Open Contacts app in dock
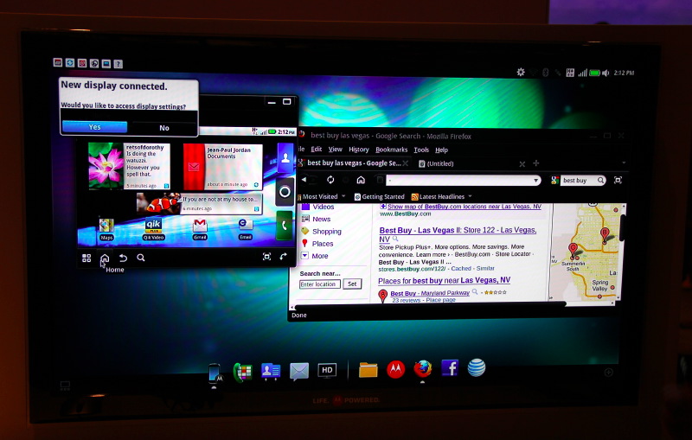The width and height of the screenshot is (692, 440). coord(270,371)
